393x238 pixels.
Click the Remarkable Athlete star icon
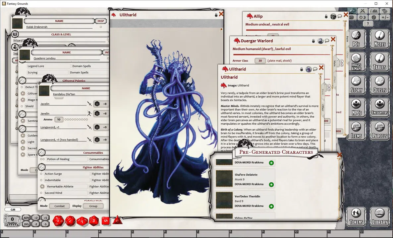[x=42, y=186]
